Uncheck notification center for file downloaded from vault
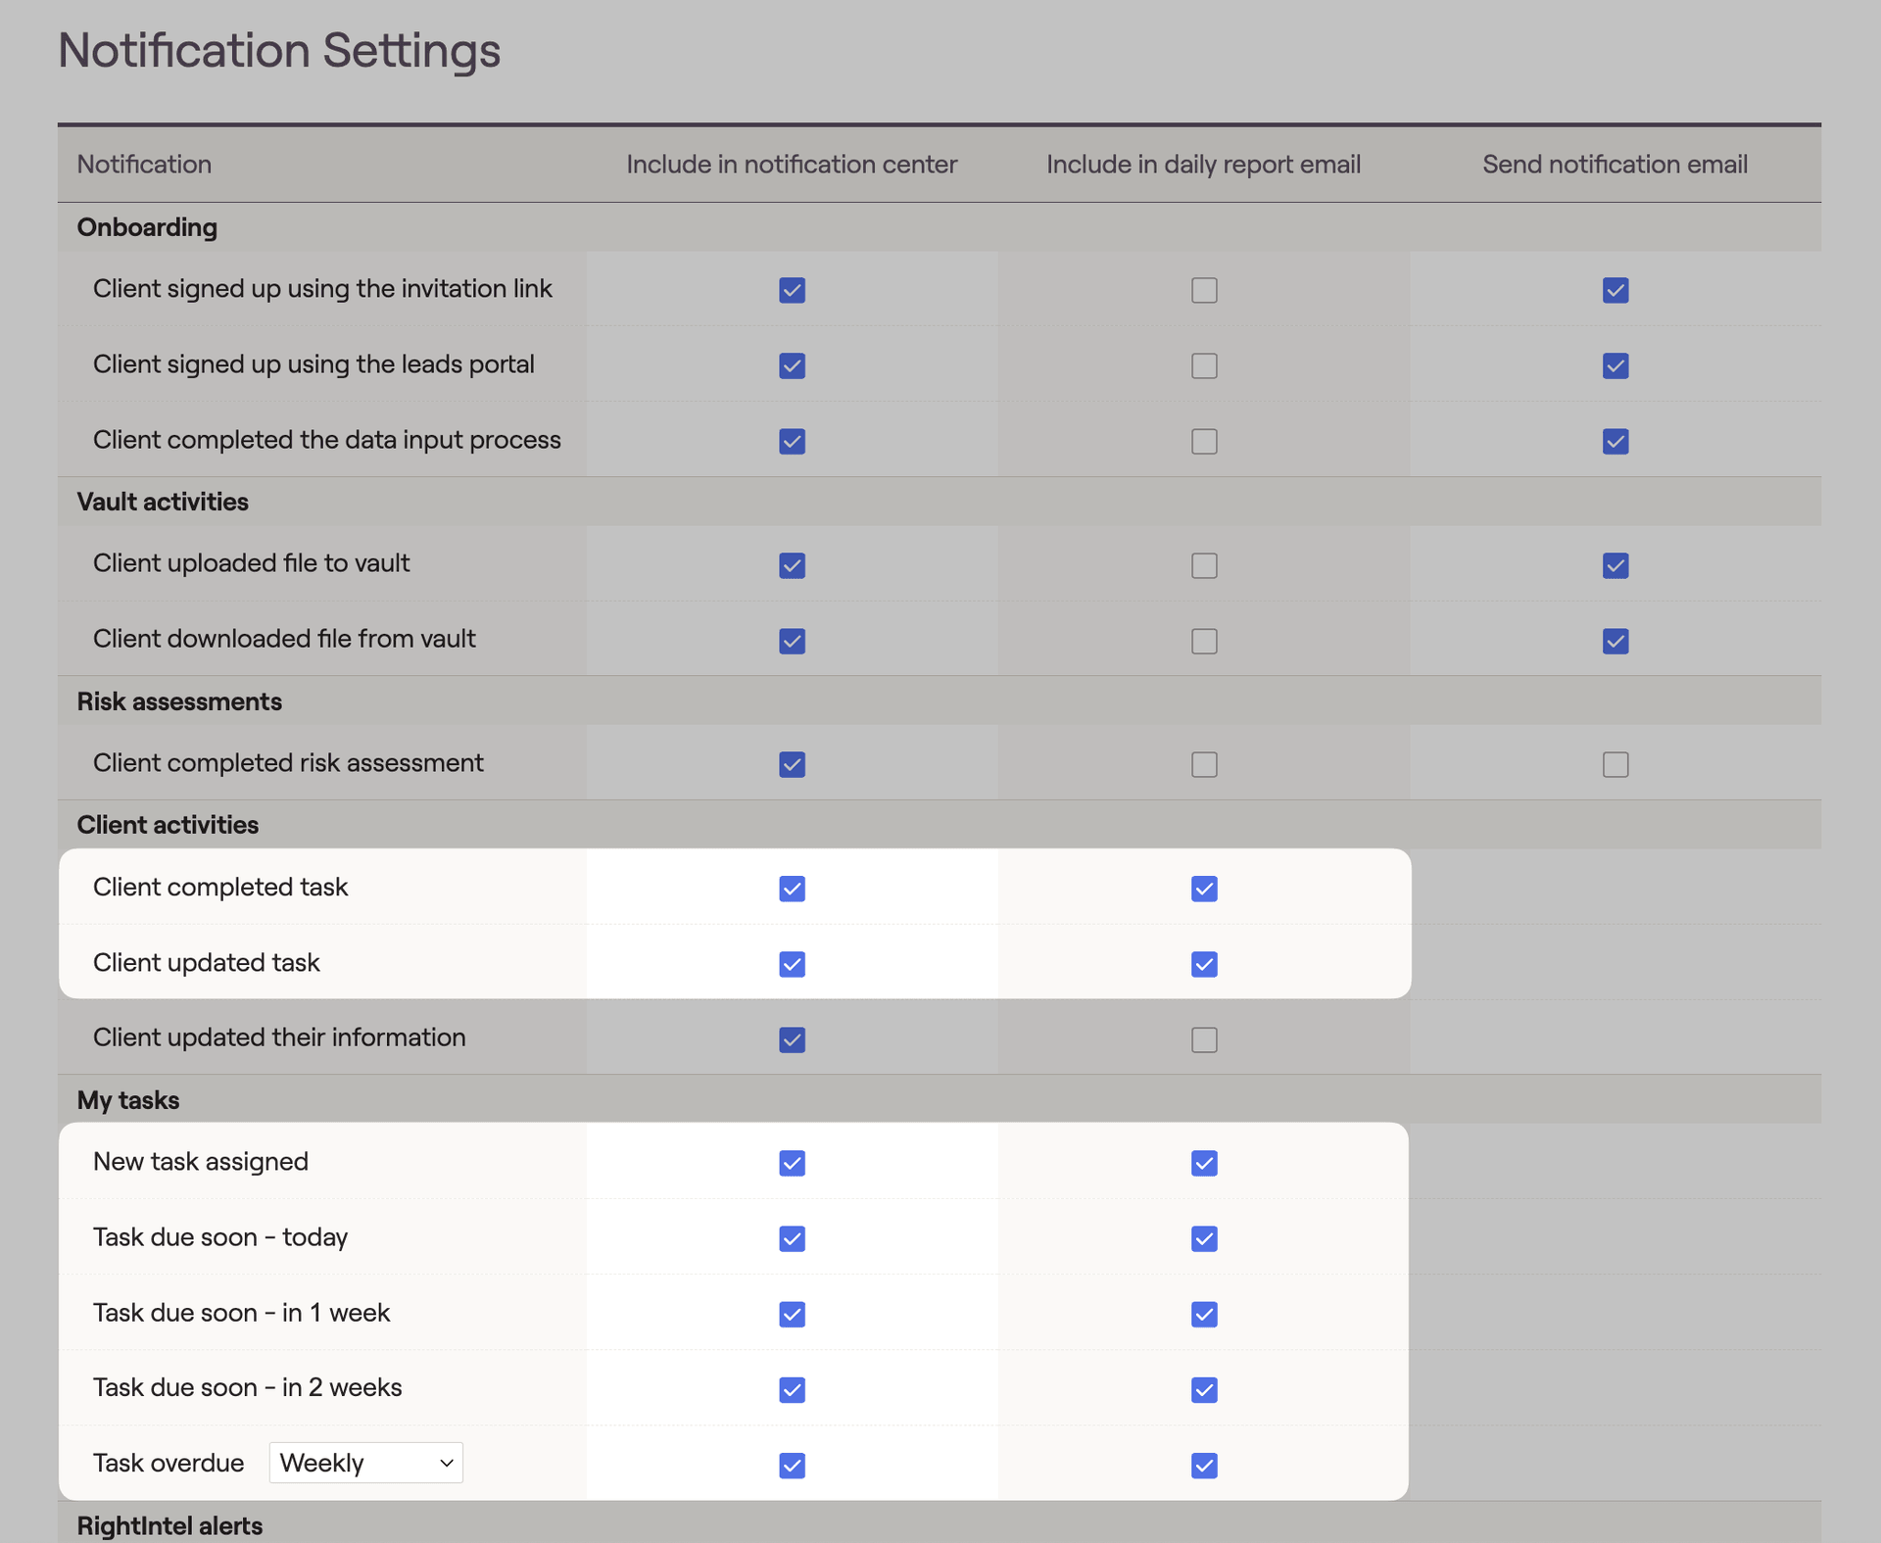This screenshot has width=1881, height=1543. pyautogui.click(x=792, y=641)
